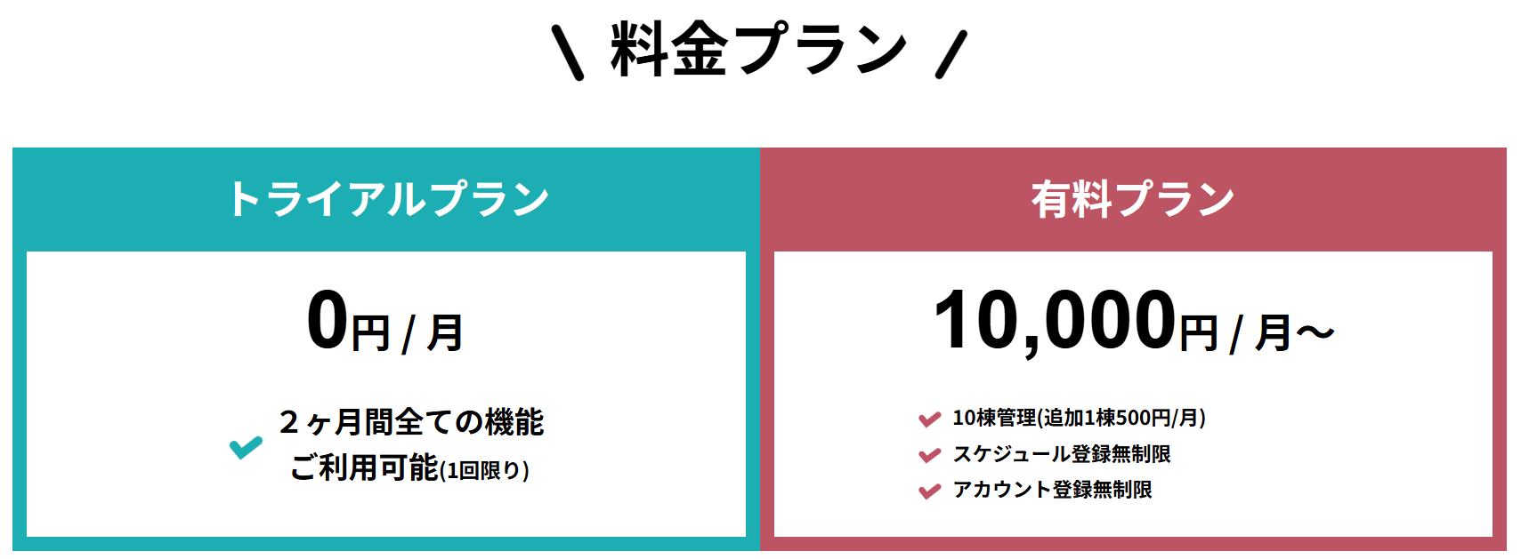
Task: Click the (追加1棟500円/月) note
Action: (1121, 418)
